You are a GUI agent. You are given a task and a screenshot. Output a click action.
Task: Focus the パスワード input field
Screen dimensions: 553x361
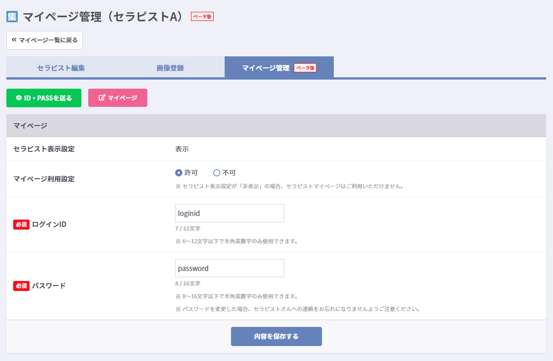[229, 268]
